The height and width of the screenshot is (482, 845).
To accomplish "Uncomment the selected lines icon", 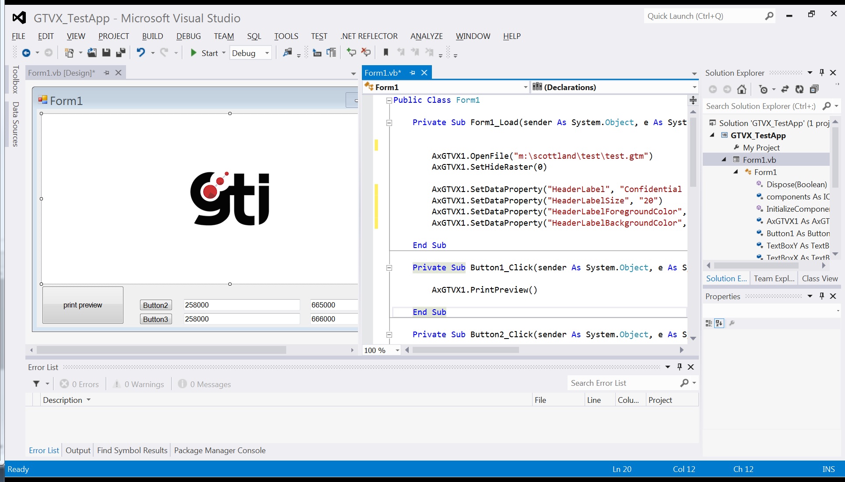I will [366, 53].
